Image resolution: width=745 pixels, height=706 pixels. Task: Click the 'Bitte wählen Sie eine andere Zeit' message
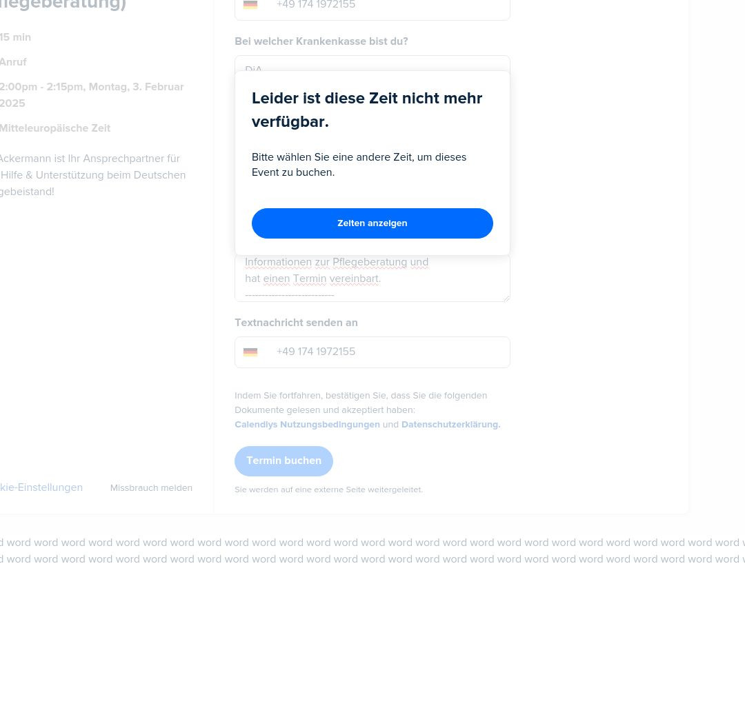(359, 165)
